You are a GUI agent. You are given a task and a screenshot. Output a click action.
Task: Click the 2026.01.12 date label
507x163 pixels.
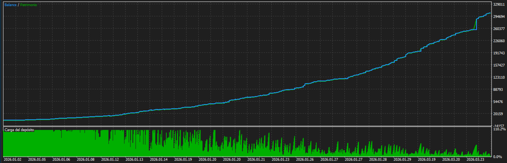110,160
